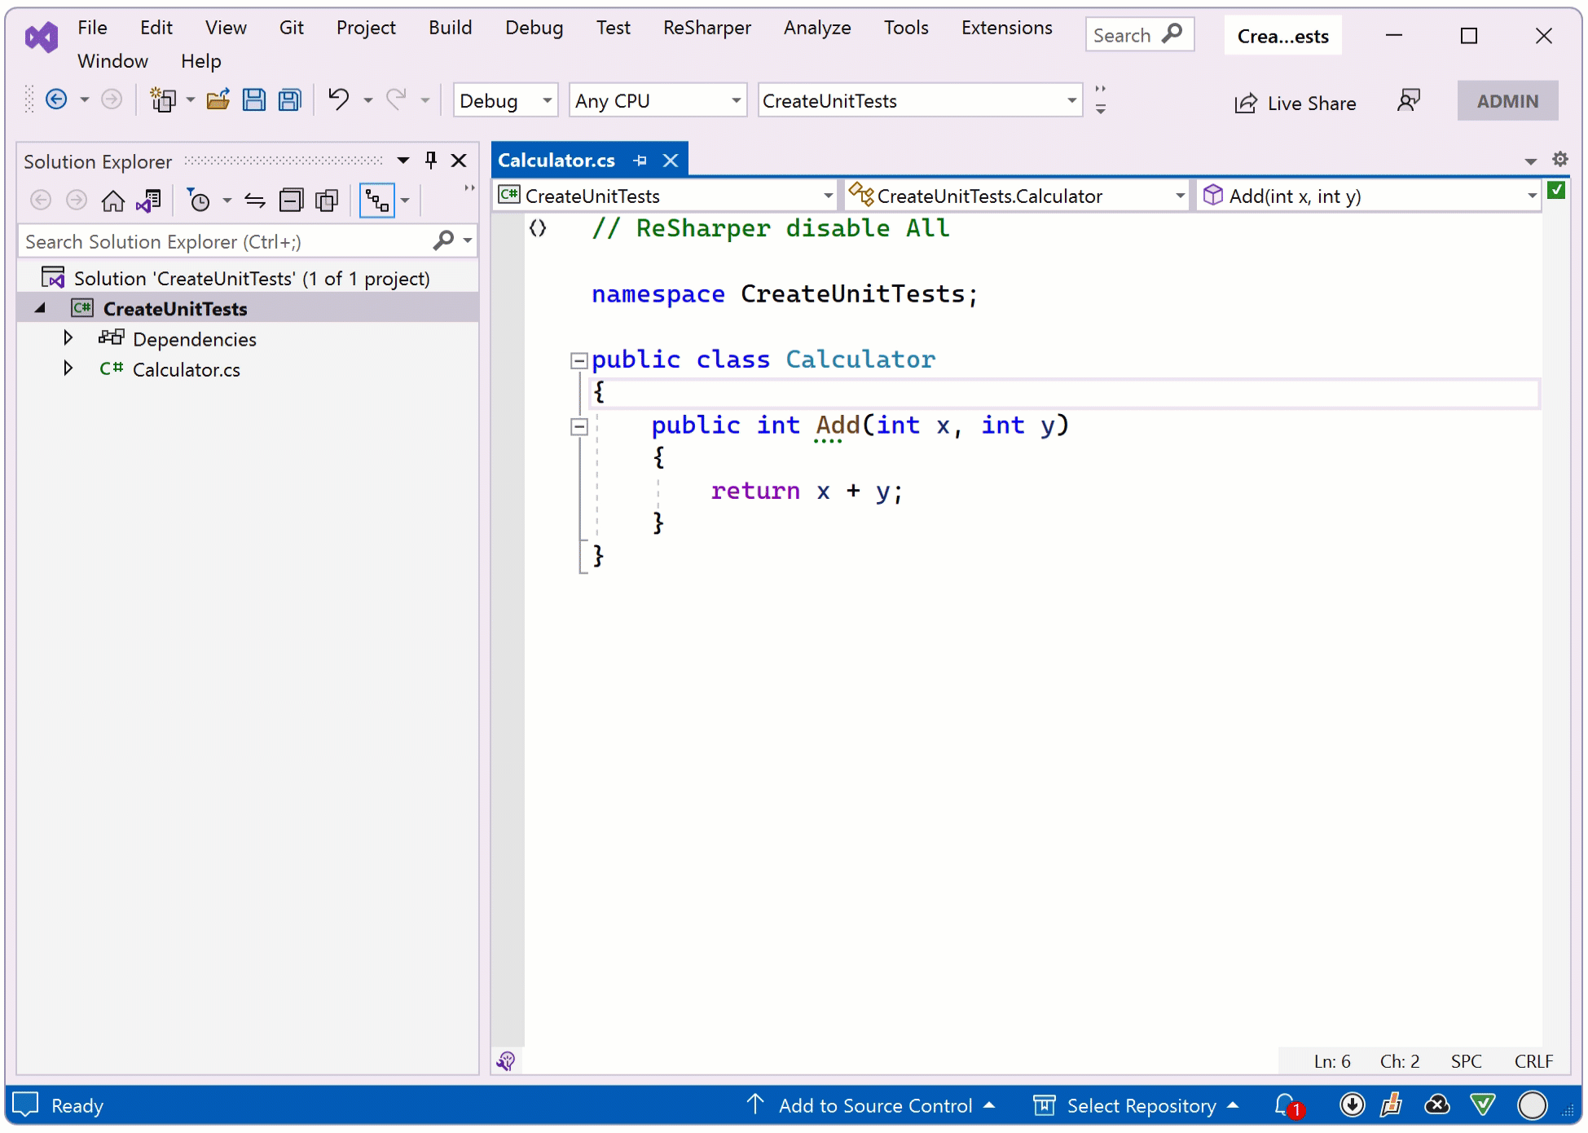Toggle the Solution Explorer auto-hide pin
The width and height of the screenshot is (1588, 1133).
coord(431,161)
